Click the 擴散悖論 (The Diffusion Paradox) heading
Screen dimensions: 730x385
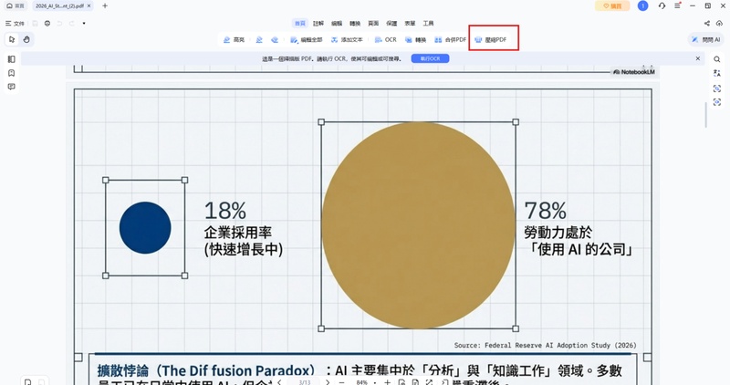[206, 370]
